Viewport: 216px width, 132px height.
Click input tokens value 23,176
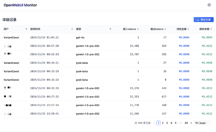coord(134,88)
